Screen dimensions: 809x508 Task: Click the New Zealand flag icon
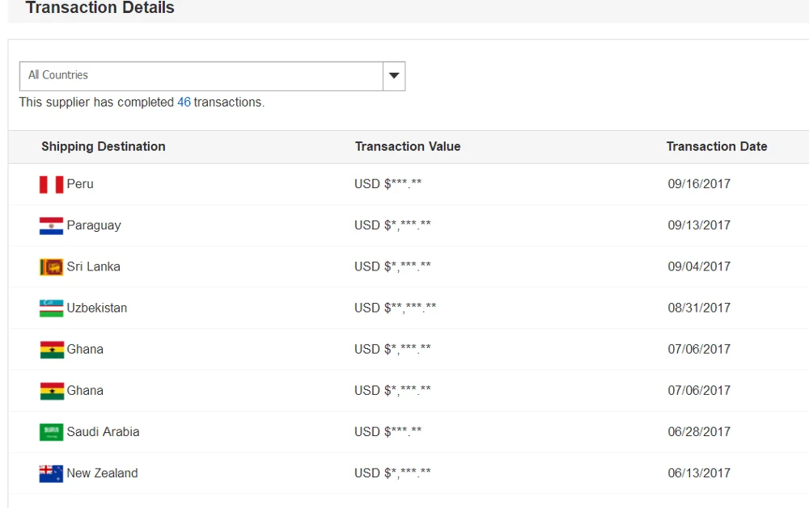(50, 472)
